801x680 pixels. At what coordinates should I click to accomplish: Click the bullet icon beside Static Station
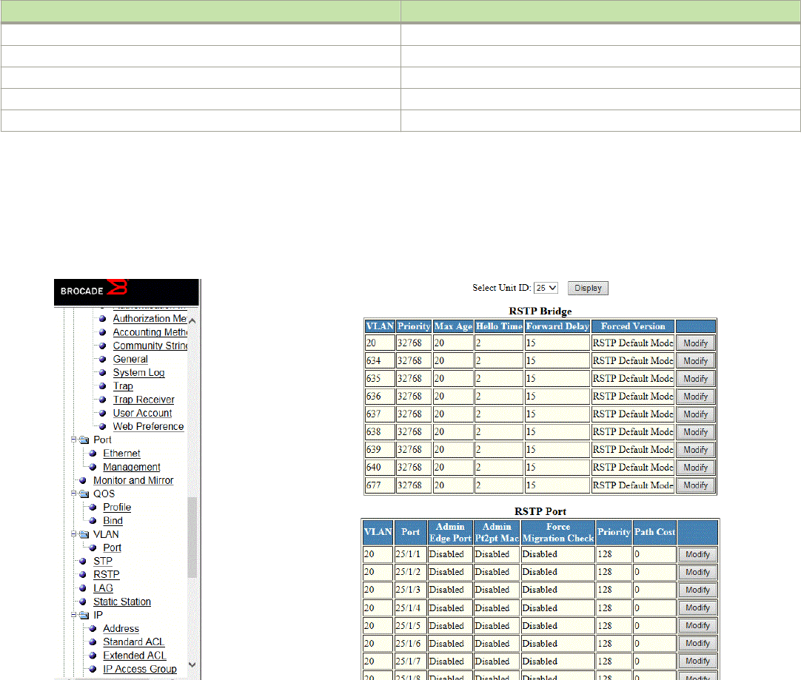coord(83,602)
